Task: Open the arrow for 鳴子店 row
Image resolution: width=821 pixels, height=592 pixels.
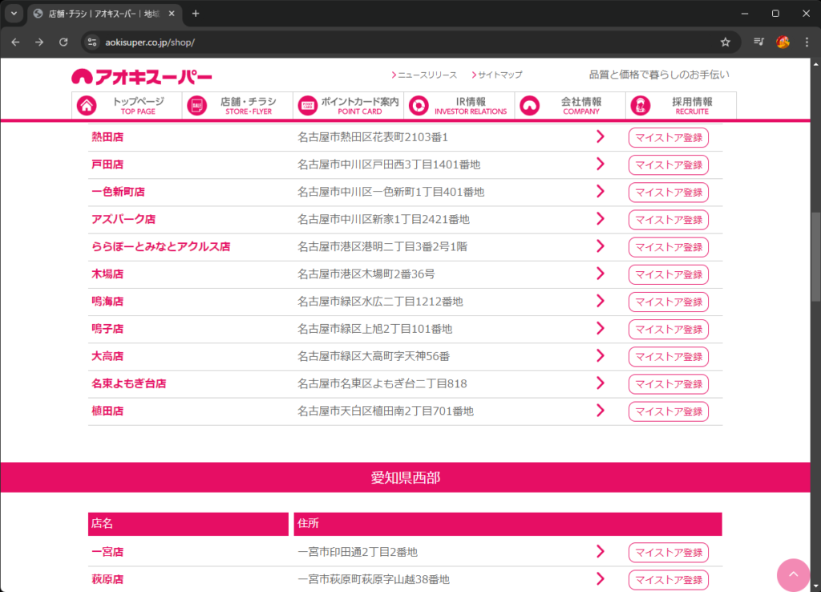Action: tap(601, 328)
